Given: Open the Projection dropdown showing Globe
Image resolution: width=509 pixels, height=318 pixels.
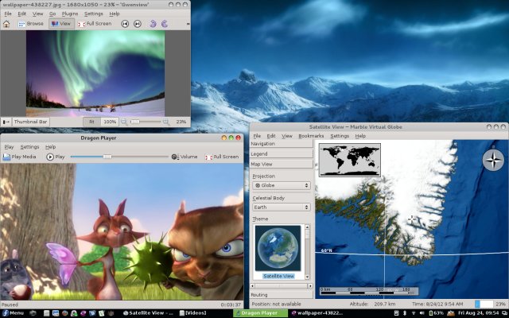Looking at the screenshot, I should point(281,185).
